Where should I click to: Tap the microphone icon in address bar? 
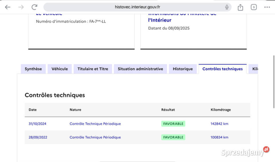pyautogui.click(x=227, y=7)
